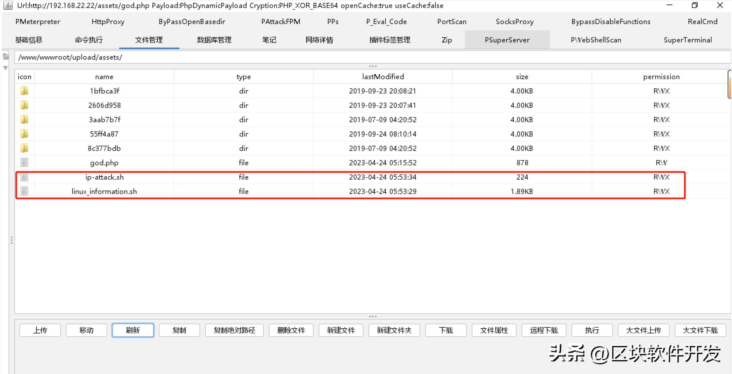732x374 pixels.
Task: Expand the side panel with the down arrow
Action: [x=6, y=68]
